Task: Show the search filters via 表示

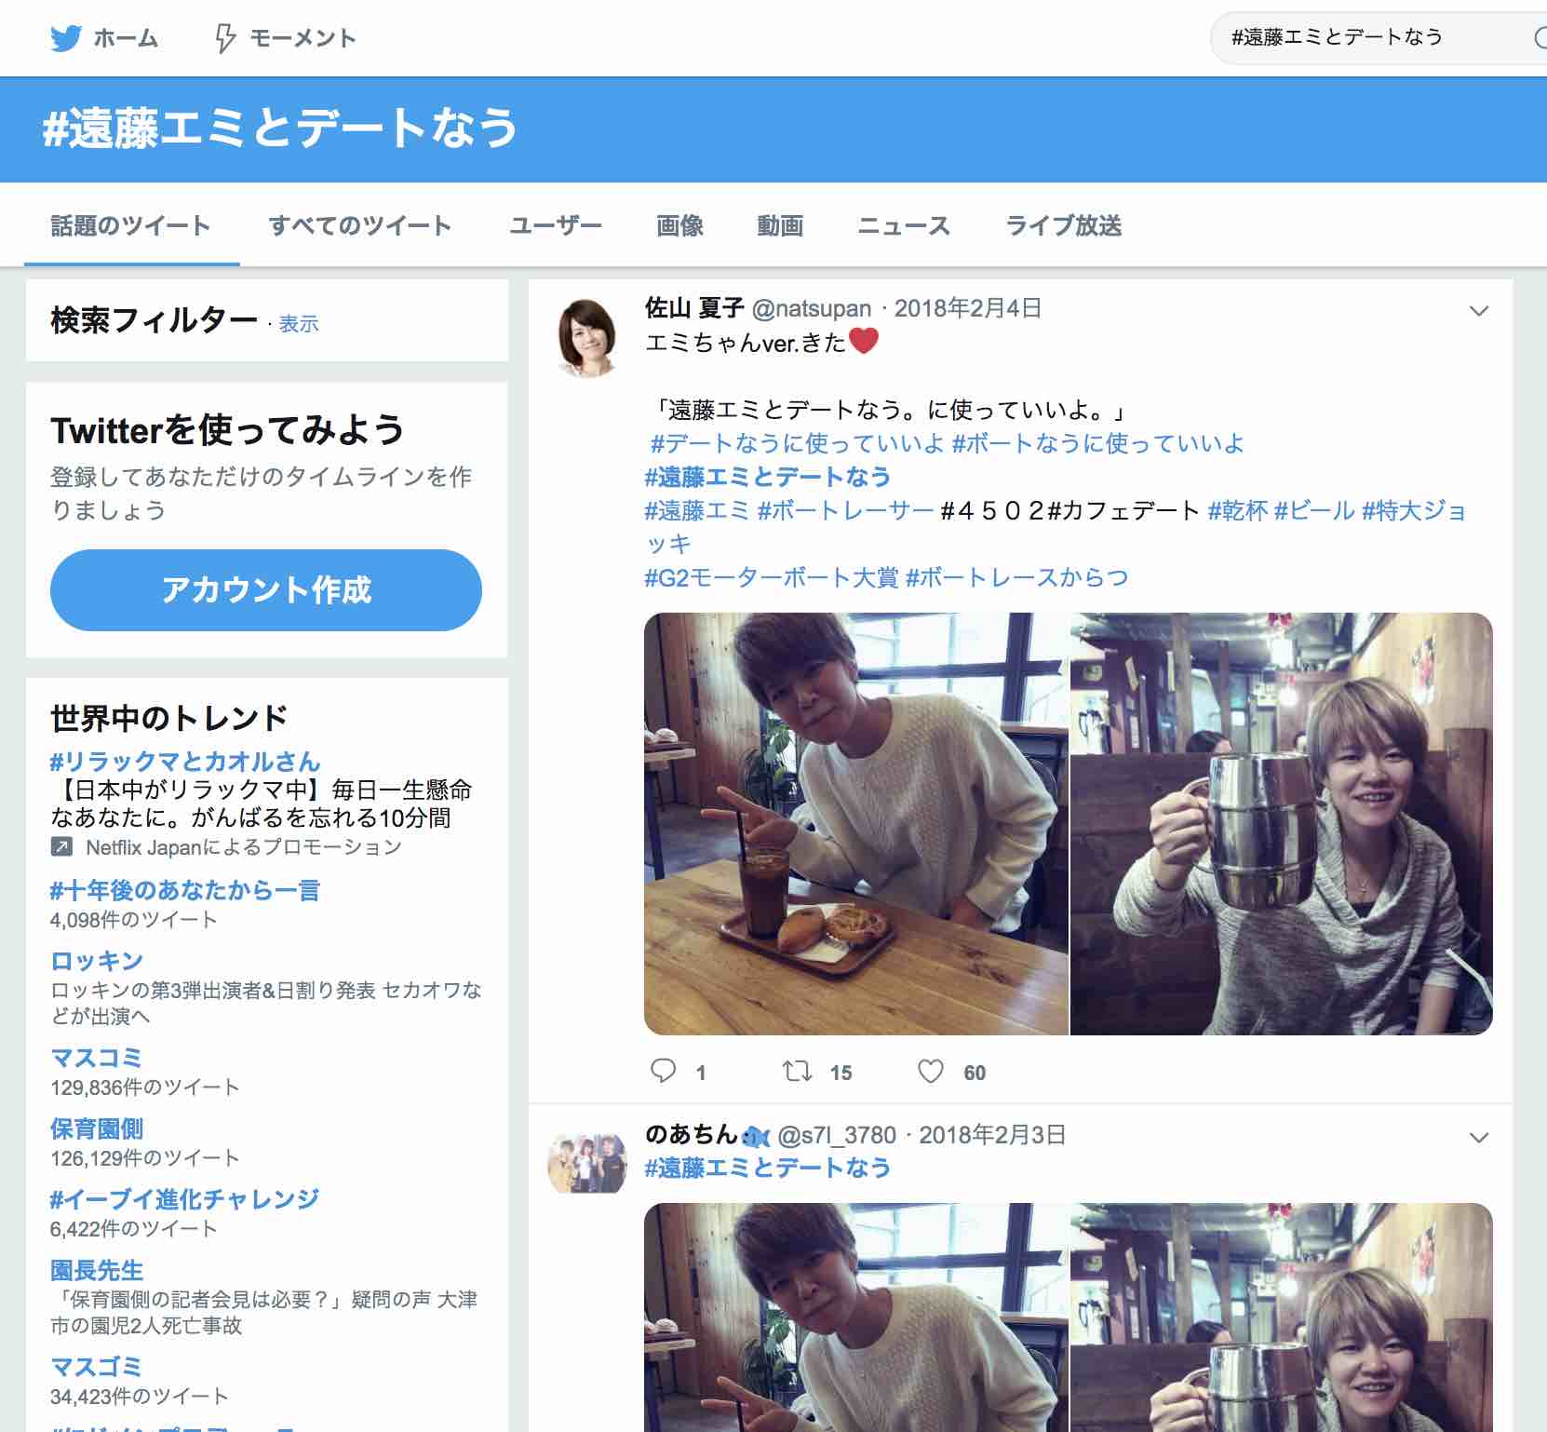Action: tap(299, 324)
